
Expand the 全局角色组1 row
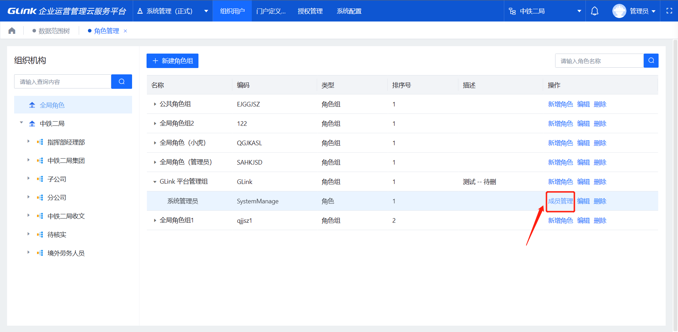pyautogui.click(x=155, y=220)
